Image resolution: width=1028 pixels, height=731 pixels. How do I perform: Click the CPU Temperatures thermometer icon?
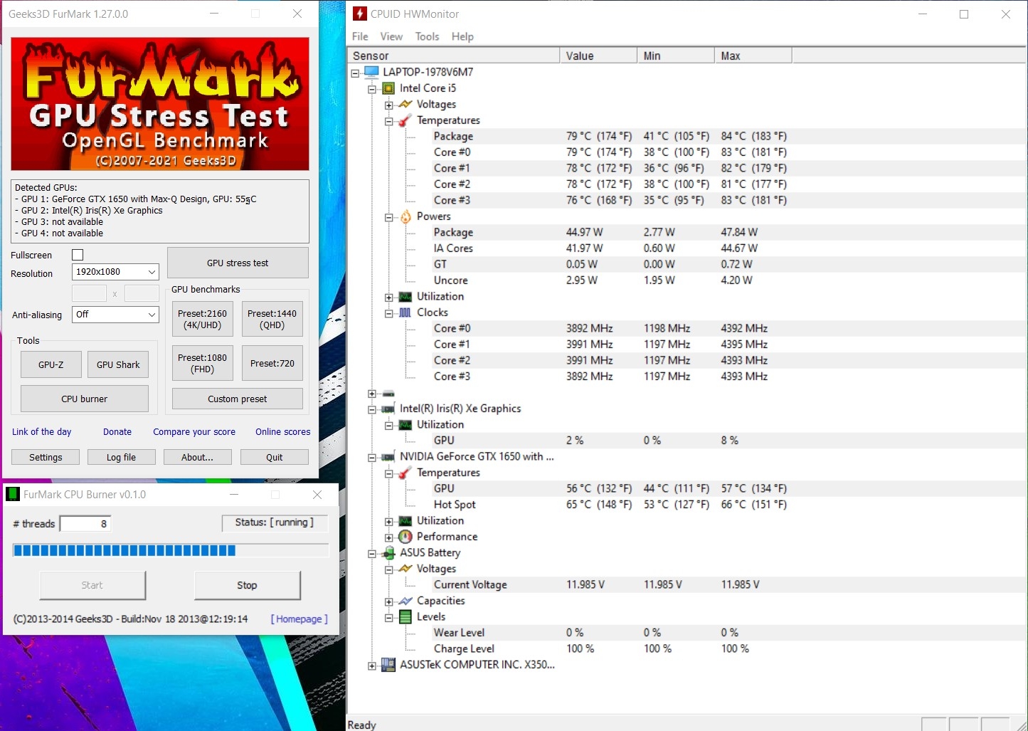(x=406, y=120)
